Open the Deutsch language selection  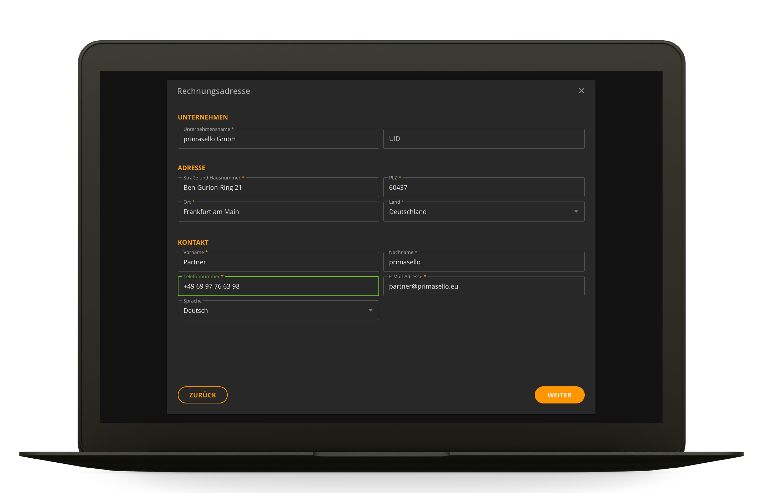[x=271, y=310]
